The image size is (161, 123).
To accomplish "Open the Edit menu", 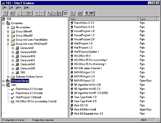I will pyautogui.click(x=11, y=7).
